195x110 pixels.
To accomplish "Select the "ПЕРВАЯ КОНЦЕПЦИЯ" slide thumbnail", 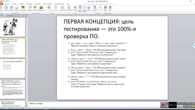I will coord(12,48).
